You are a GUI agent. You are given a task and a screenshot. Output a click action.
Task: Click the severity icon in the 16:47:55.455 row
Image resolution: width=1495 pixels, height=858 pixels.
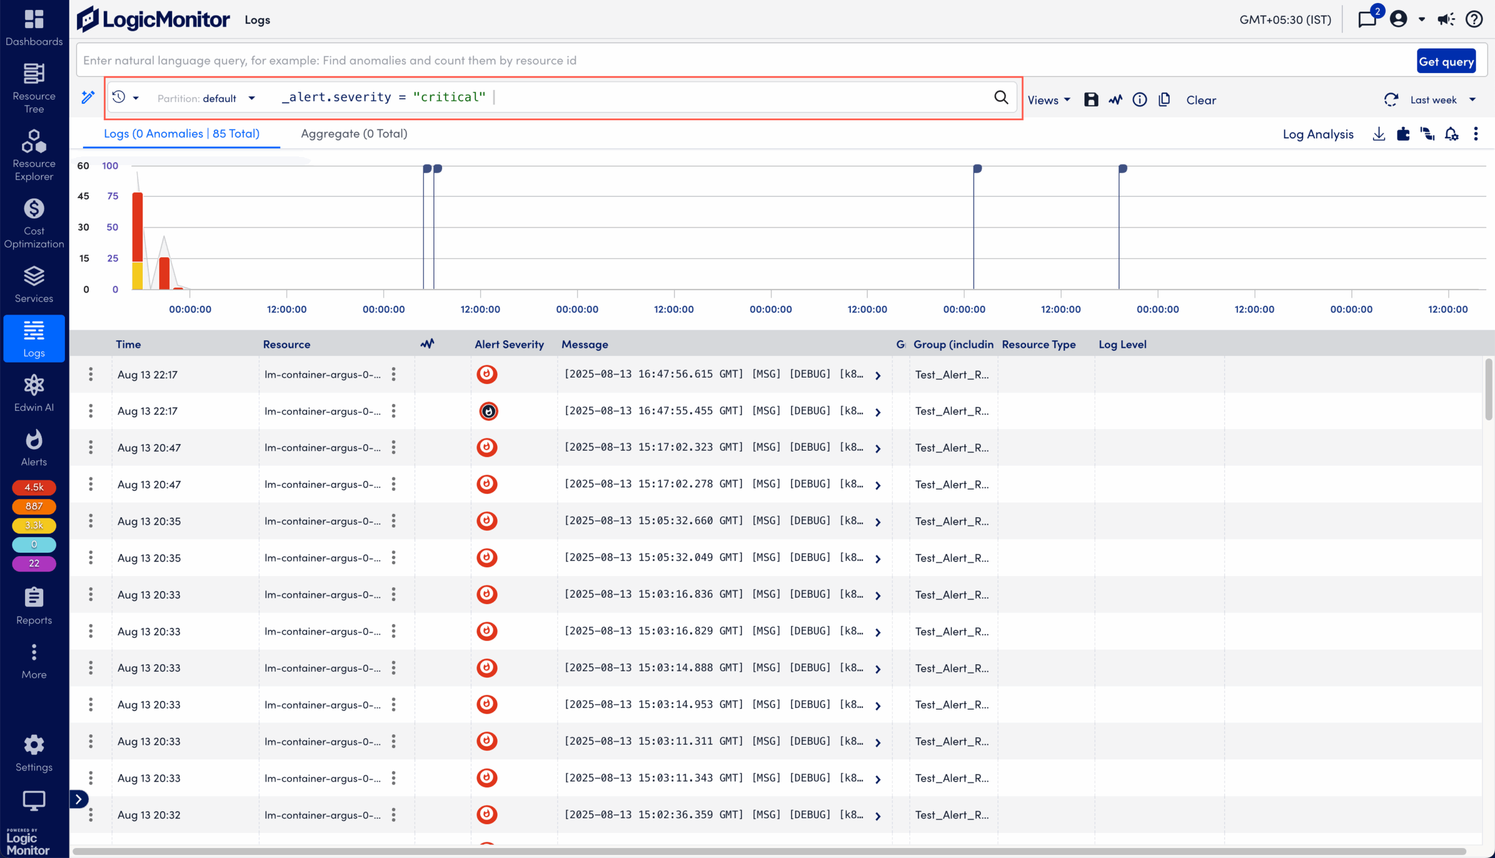pyautogui.click(x=488, y=411)
